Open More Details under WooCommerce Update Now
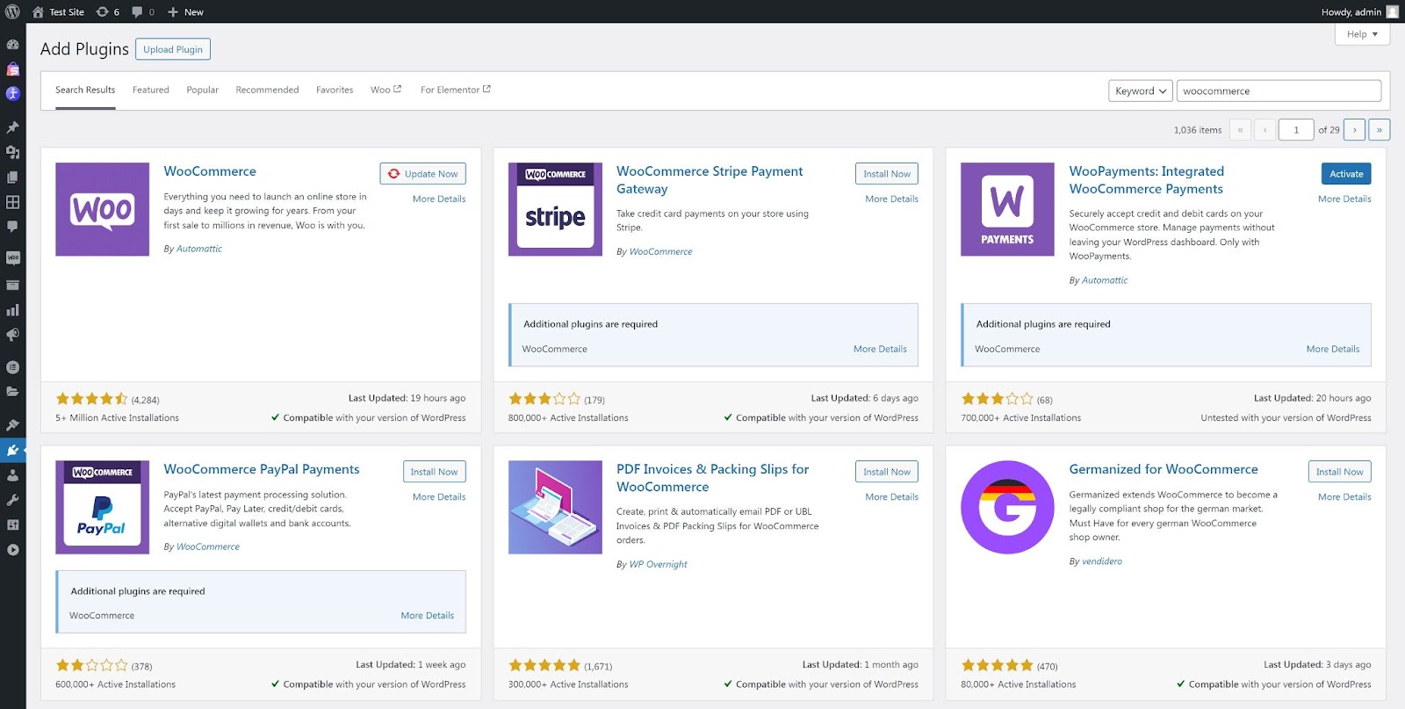 [439, 199]
